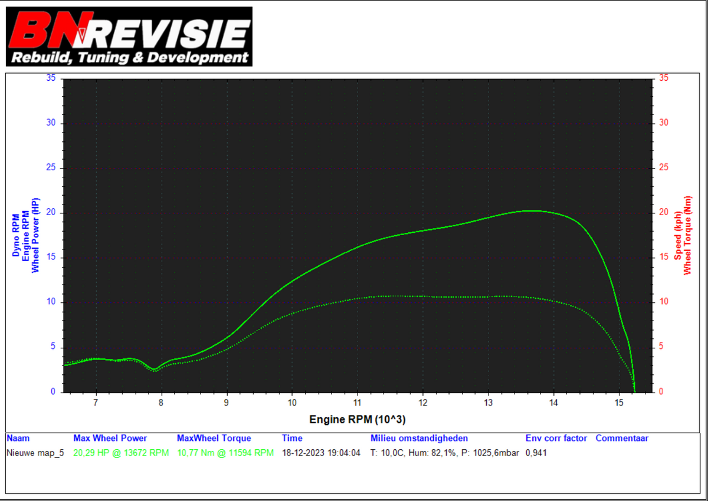Click the red Speed (kph) axis label
This screenshot has width=708, height=501.
point(678,235)
